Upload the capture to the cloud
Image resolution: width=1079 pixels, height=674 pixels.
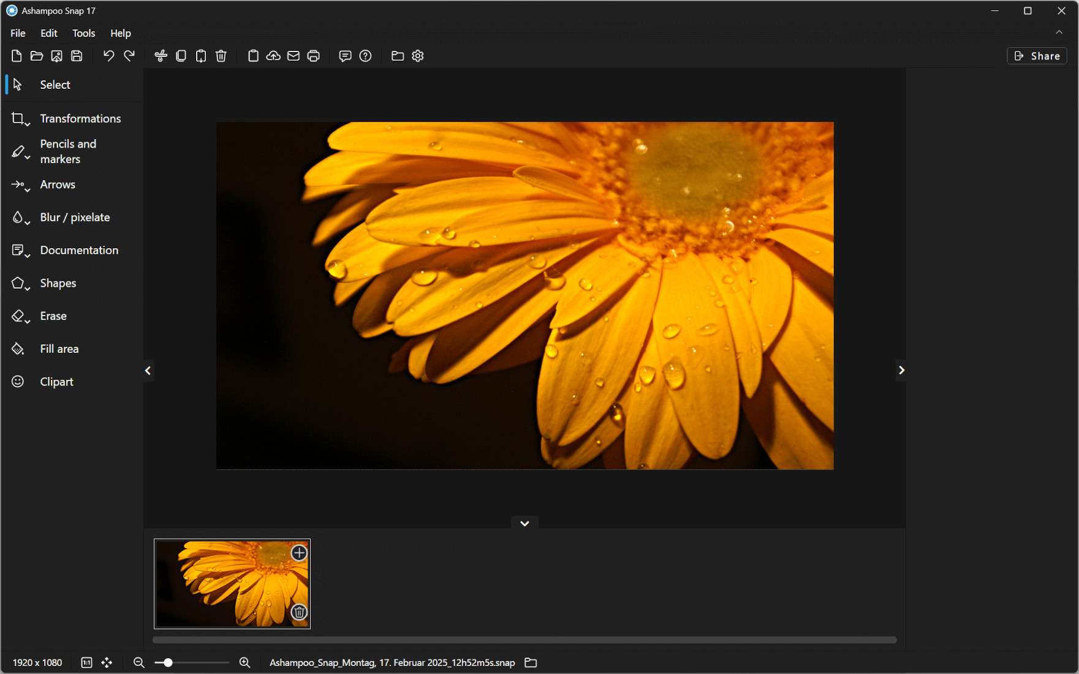pos(273,56)
